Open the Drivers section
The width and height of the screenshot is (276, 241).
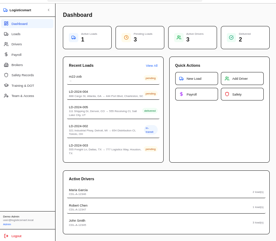[x=27, y=44]
